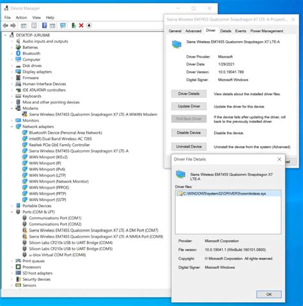Click the Update Driver button
Image resolution: width=303 pixels, height=306 pixels.
pyautogui.click(x=189, y=106)
